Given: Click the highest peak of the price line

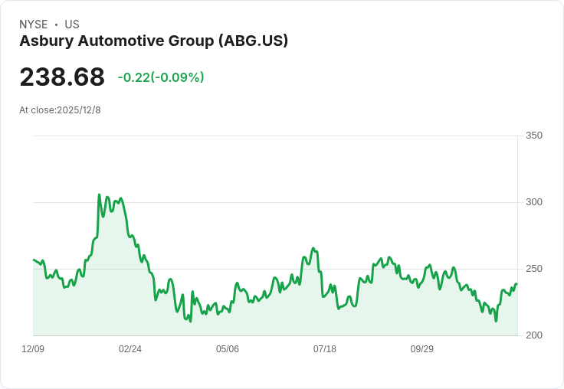Looking at the screenshot, I should tap(100, 194).
